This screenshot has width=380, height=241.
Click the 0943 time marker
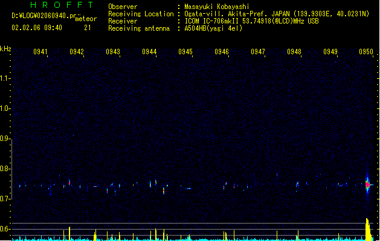pyautogui.click(x=113, y=52)
